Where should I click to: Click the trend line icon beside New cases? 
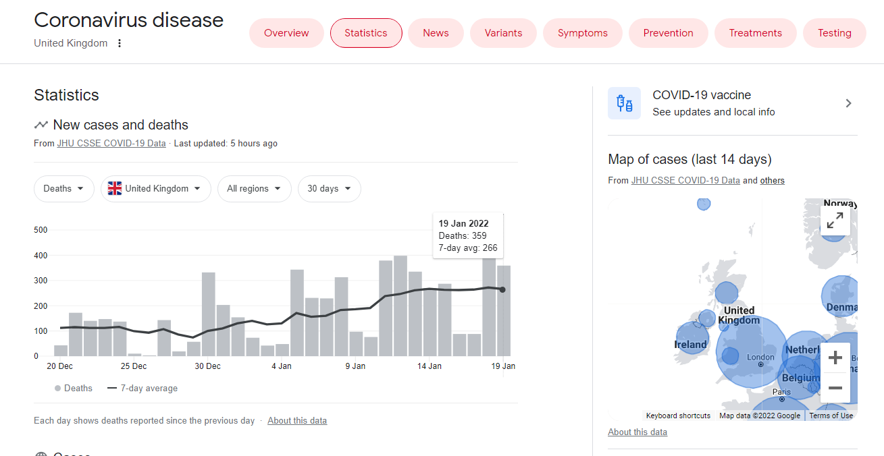pyautogui.click(x=41, y=125)
